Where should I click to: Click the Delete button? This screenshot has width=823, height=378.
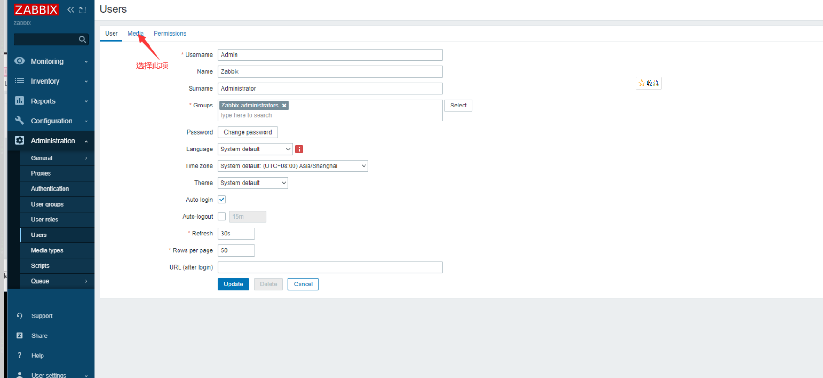pyautogui.click(x=268, y=284)
